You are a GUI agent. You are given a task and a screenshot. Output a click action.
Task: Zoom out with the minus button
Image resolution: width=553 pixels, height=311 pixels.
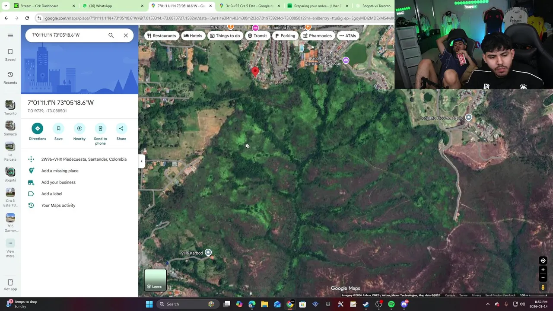tap(543, 278)
